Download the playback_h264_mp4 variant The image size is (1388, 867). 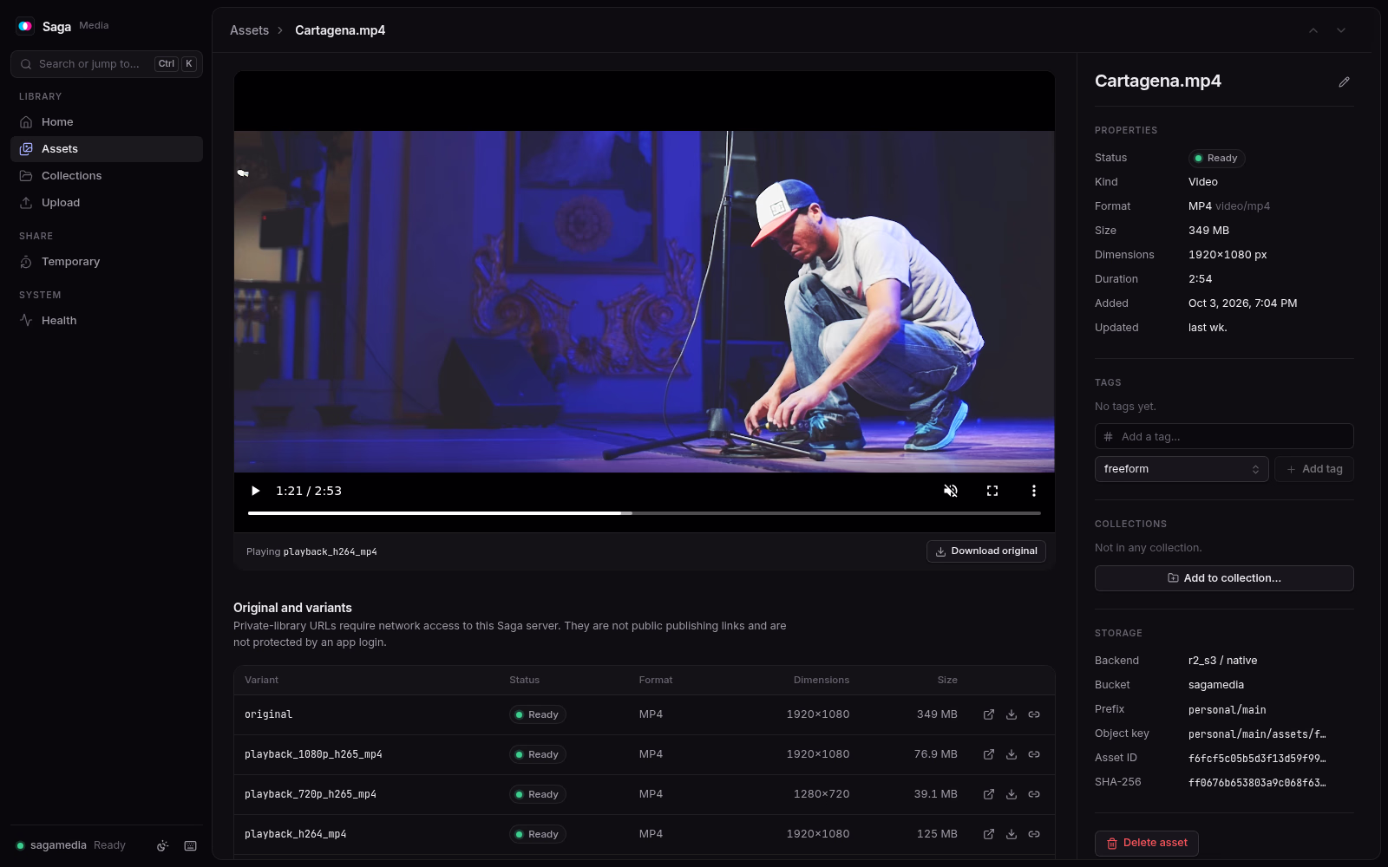pyautogui.click(x=1012, y=834)
